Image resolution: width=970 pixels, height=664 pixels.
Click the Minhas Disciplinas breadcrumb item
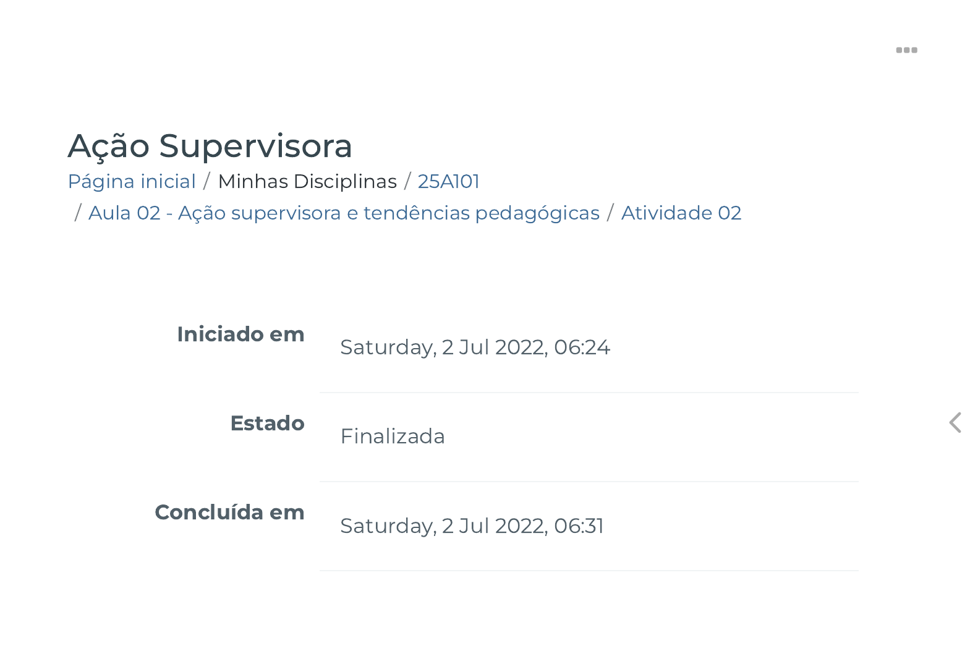tap(307, 181)
